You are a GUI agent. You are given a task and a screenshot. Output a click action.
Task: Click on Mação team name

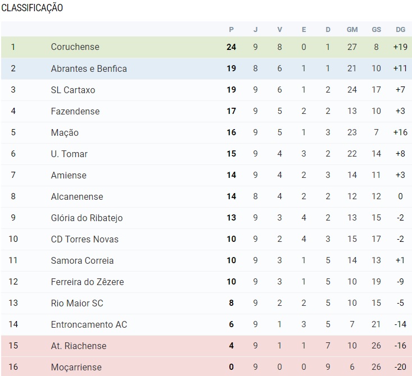(x=65, y=132)
